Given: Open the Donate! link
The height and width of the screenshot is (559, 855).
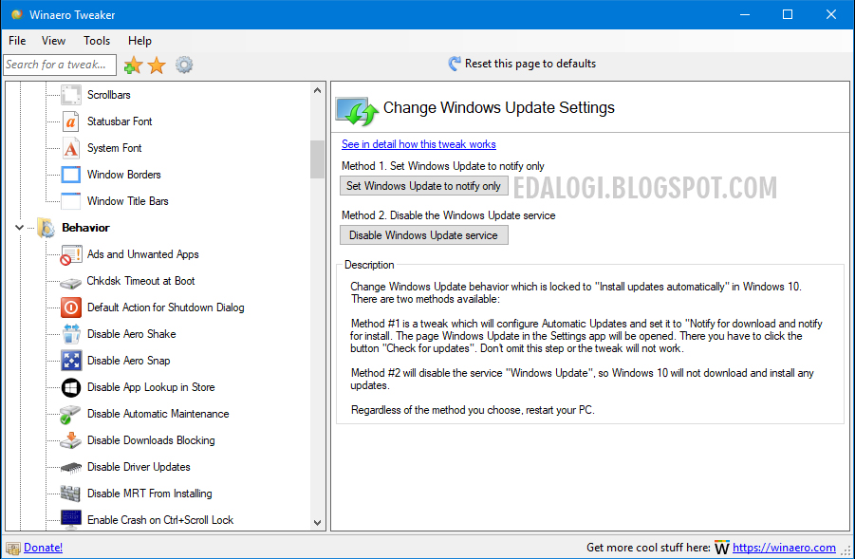Looking at the screenshot, I should [43, 548].
